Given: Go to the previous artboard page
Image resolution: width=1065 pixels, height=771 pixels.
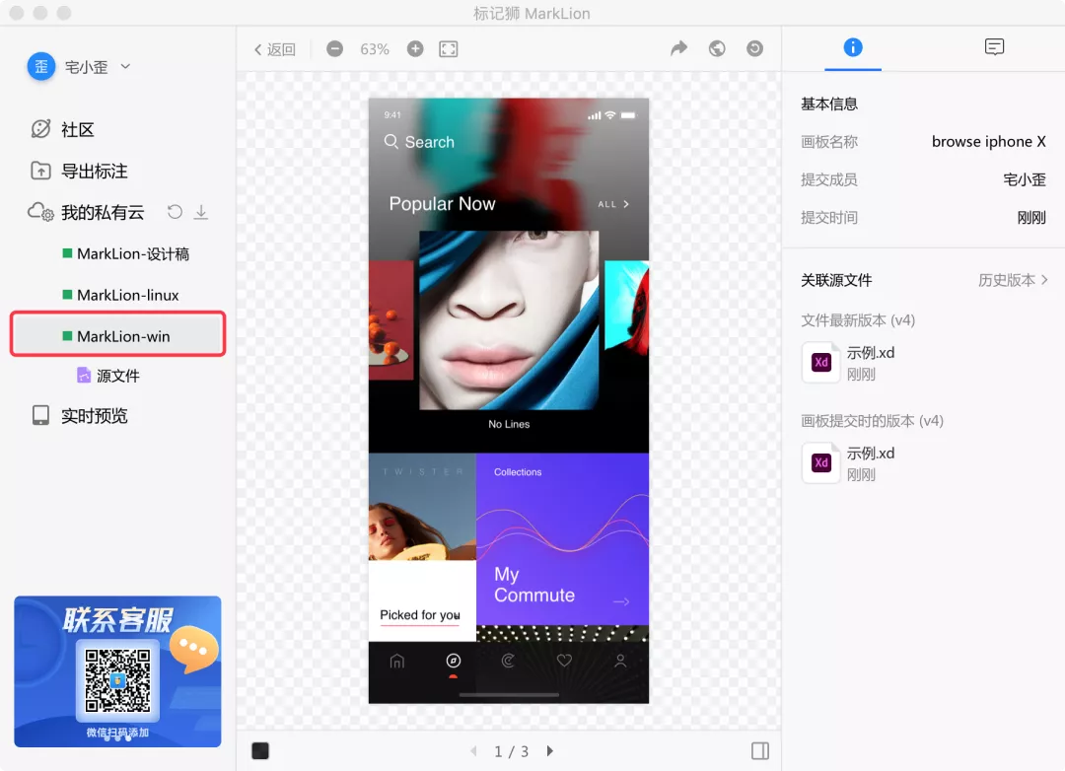Looking at the screenshot, I should tap(473, 751).
